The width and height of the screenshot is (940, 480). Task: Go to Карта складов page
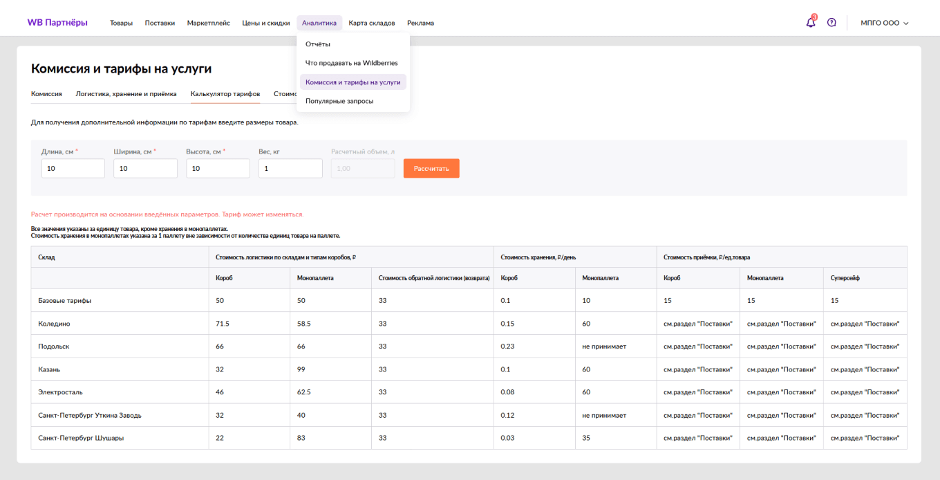[x=372, y=23]
